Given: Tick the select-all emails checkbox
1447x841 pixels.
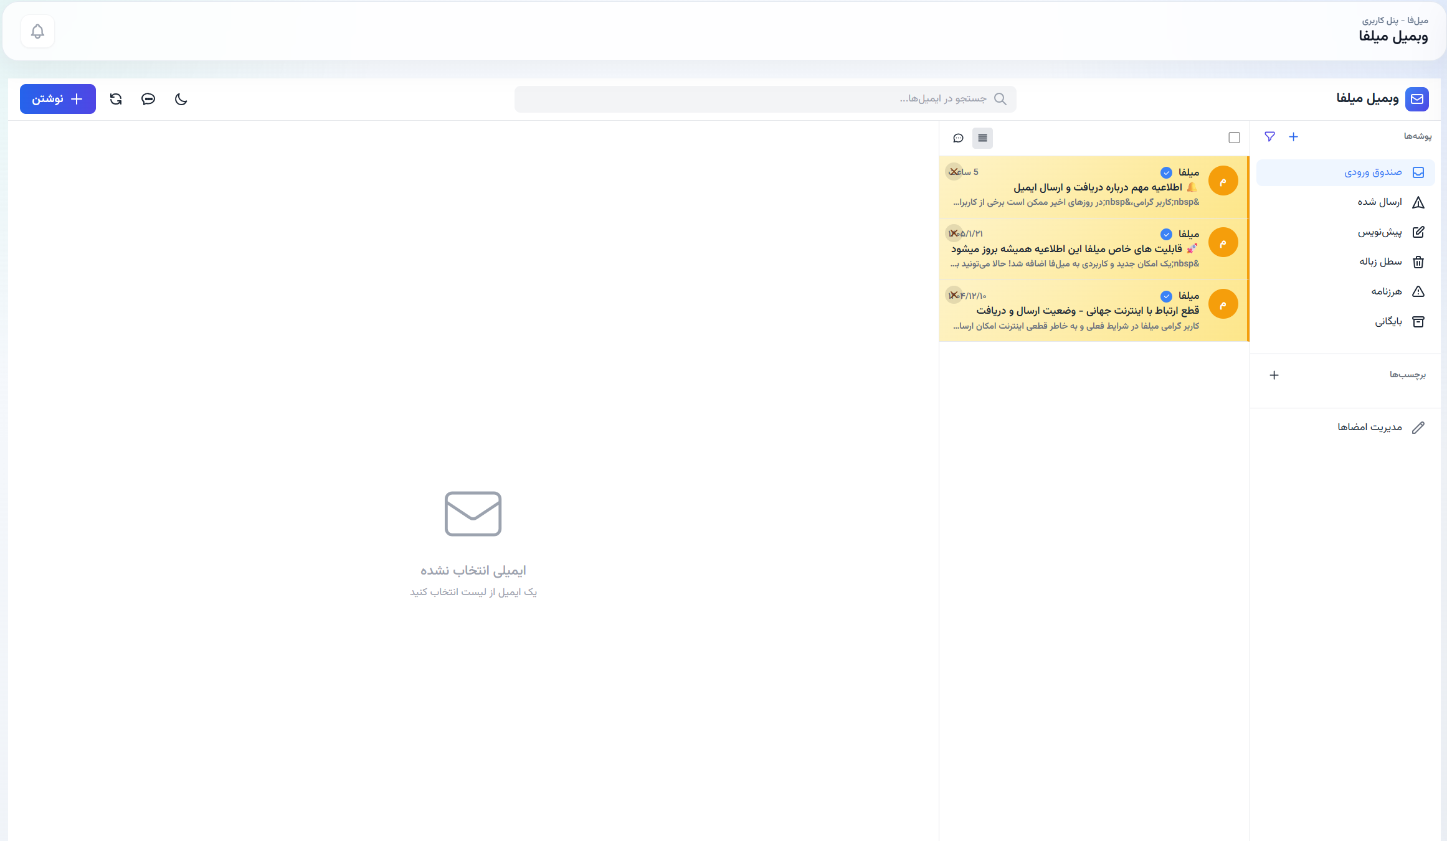Looking at the screenshot, I should (x=1234, y=138).
